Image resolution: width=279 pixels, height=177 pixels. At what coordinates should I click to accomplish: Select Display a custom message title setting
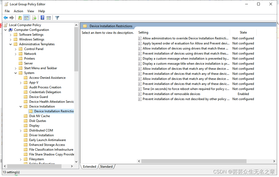(186, 64)
